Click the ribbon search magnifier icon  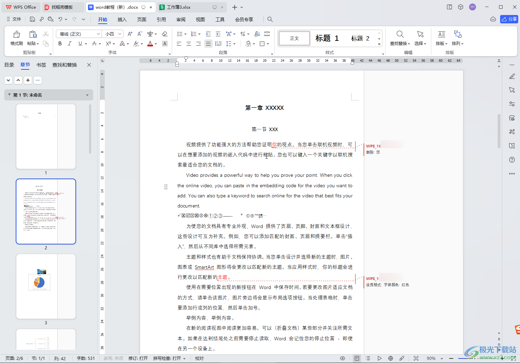(x=270, y=20)
